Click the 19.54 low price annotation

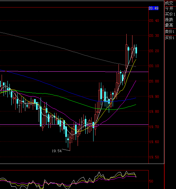57,151
